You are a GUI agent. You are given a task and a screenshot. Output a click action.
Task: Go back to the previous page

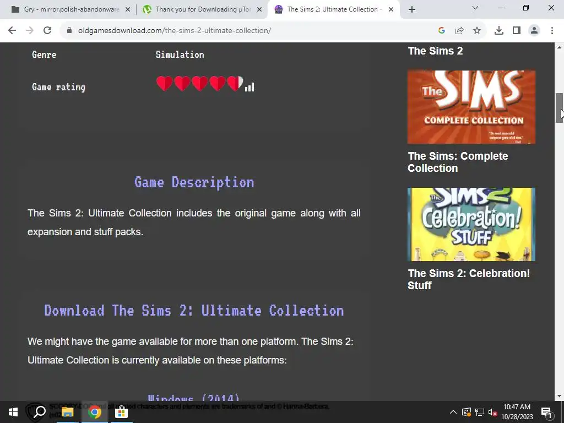pos(12,31)
